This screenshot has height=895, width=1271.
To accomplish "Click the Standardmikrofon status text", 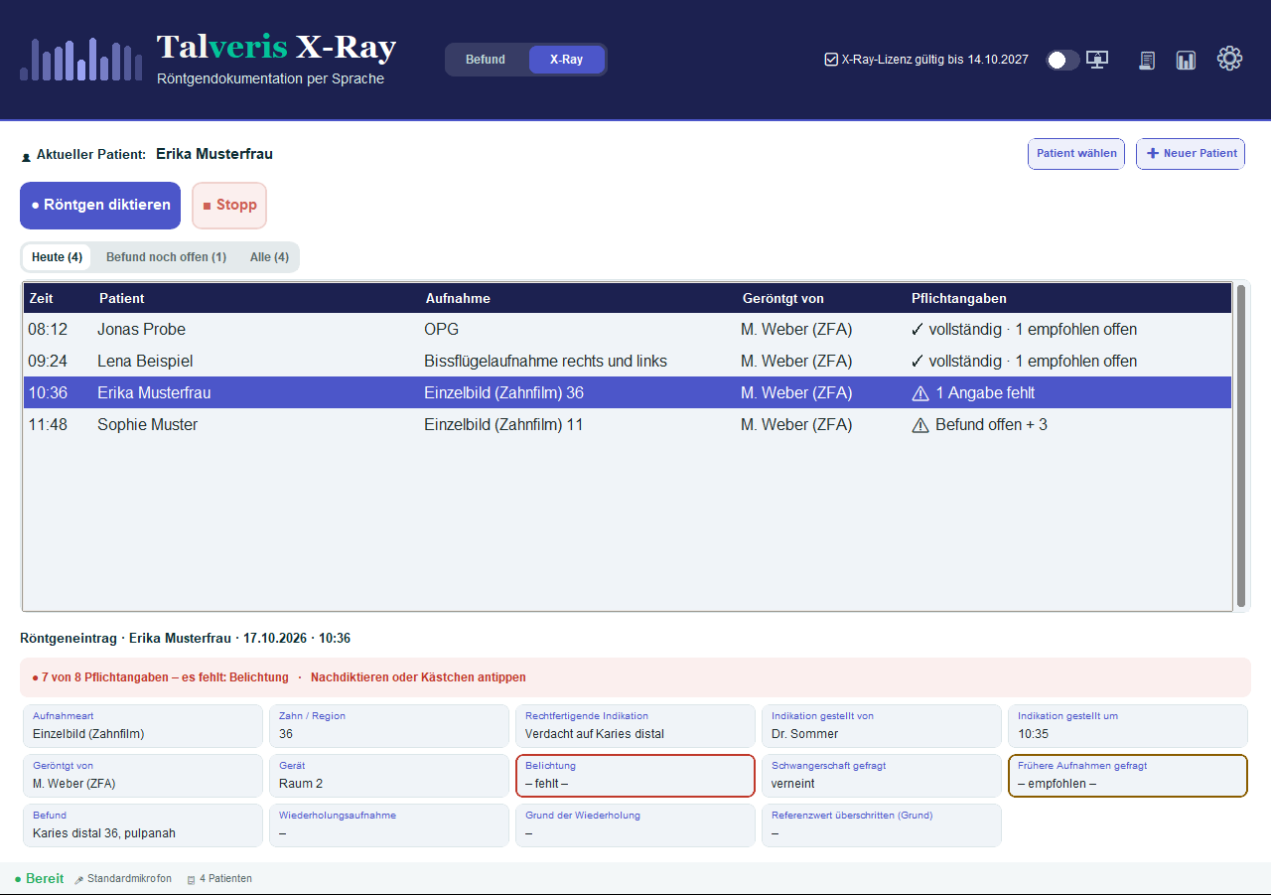I will tap(129, 879).
